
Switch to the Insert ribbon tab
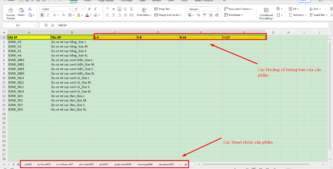(x=87, y=1)
